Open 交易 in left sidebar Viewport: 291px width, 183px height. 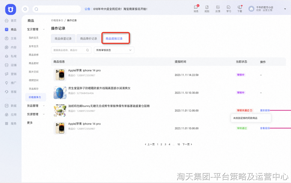[x=10, y=38]
